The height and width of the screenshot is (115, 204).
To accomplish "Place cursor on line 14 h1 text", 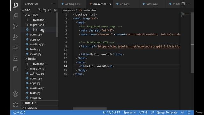I will click(x=96, y=66).
